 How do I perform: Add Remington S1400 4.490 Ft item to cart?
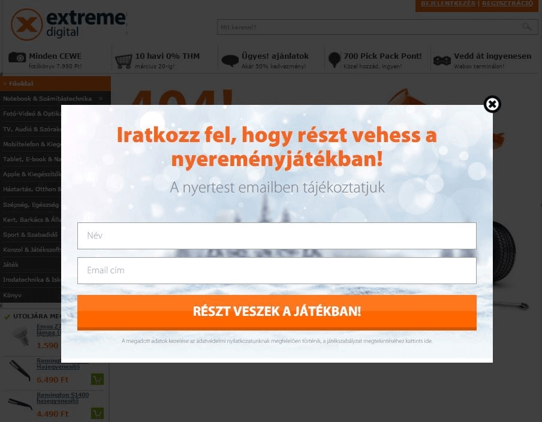(x=98, y=413)
